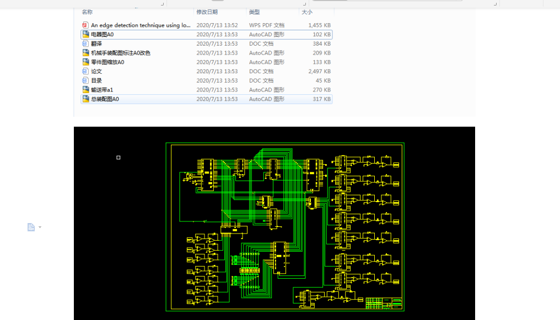Image resolution: width=560 pixels, height=320 pixels.
Task: Click the 大小 column header
Action: pos(306,12)
